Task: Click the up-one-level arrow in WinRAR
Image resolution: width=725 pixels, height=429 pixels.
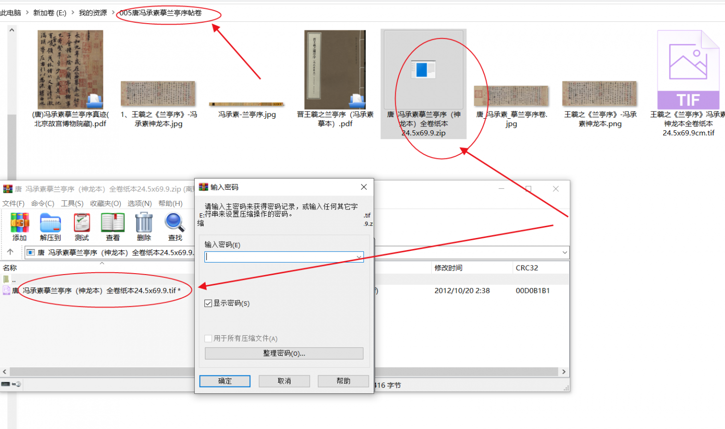Action: coord(11,252)
